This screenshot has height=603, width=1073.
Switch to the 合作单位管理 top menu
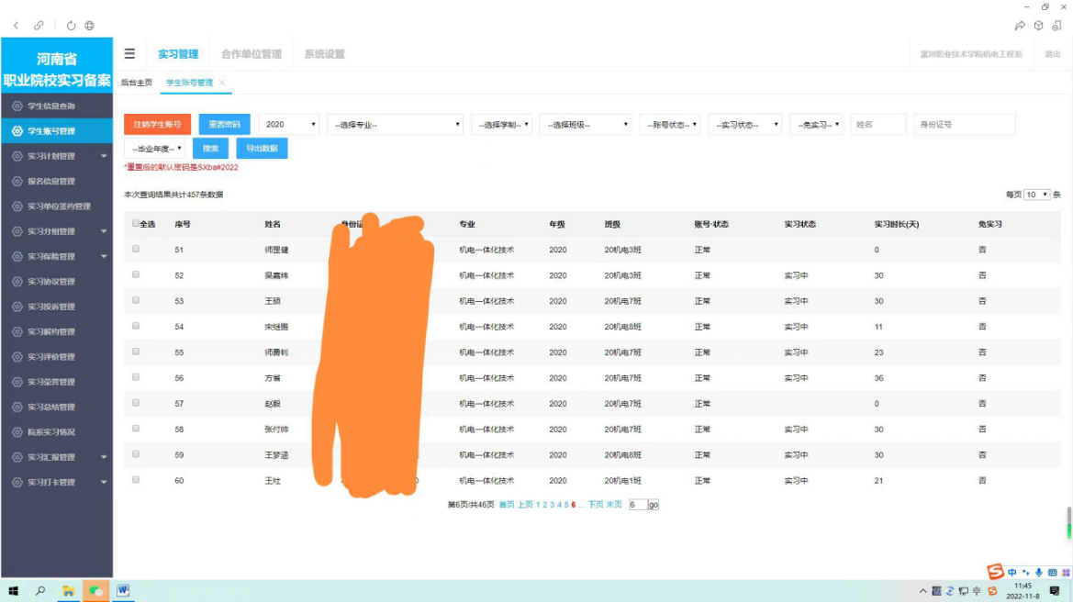pyautogui.click(x=251, y=54)
